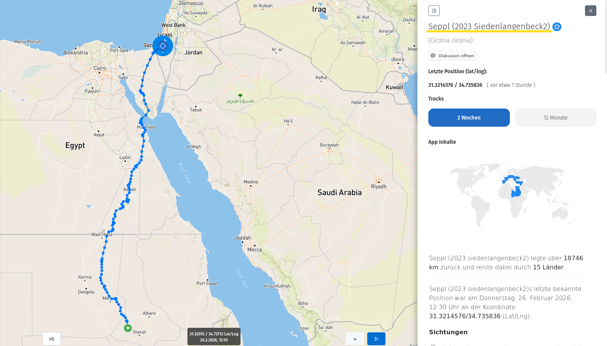Click the Ciconia ciconia species name
The width and height of the screenshot is (607, 346).
coord(450,40)
